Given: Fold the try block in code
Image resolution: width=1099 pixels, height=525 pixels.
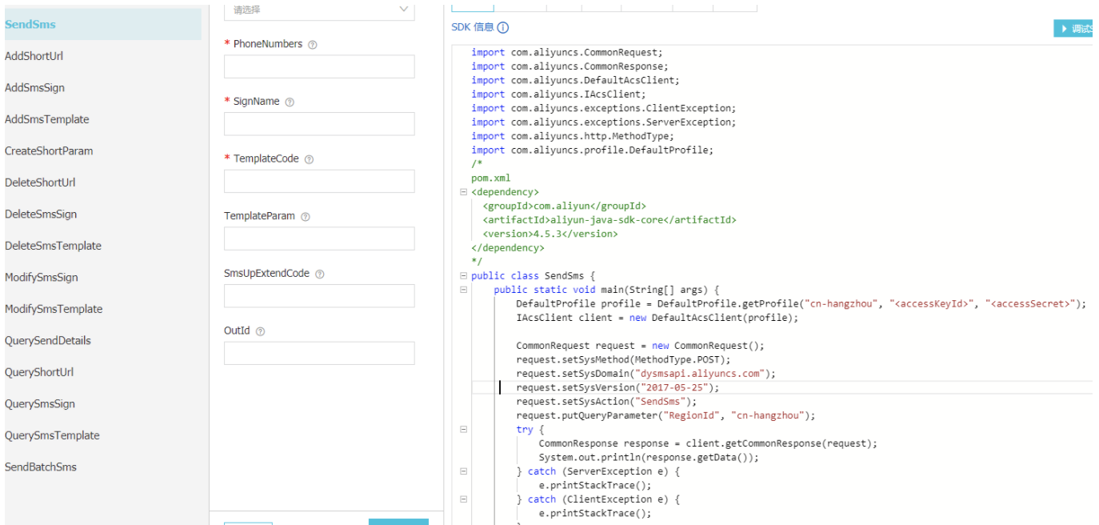Looking at the screenshot, I should click(x=463, y=430).
